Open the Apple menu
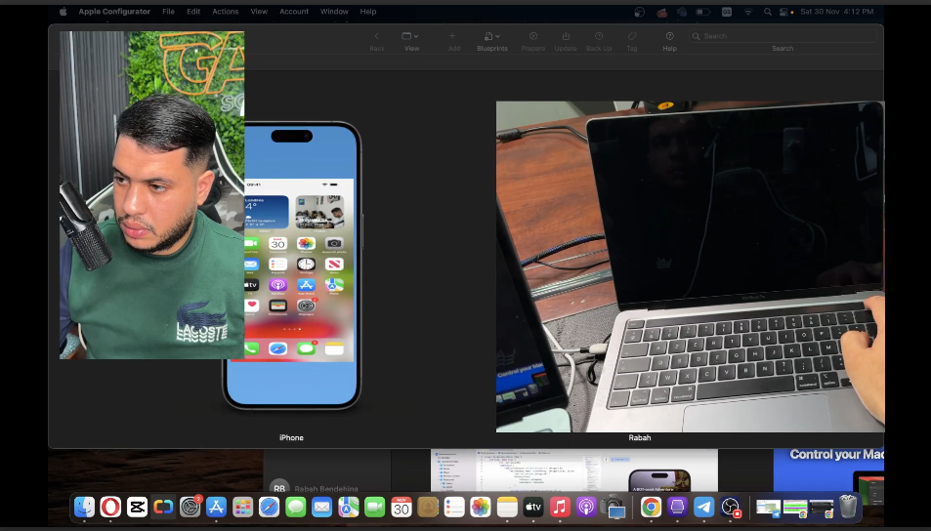The height and width of the screenshot is (531, 931). click(63, 12)
